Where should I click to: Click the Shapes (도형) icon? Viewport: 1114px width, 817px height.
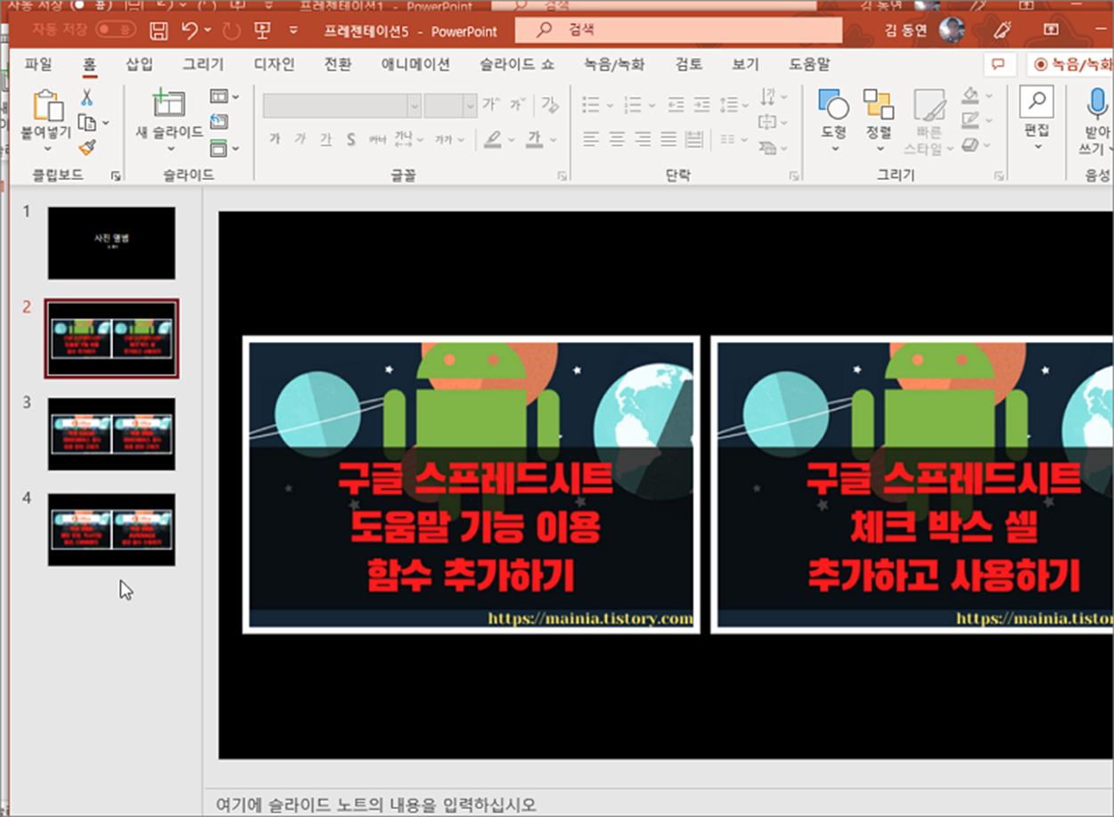point(833,104)
